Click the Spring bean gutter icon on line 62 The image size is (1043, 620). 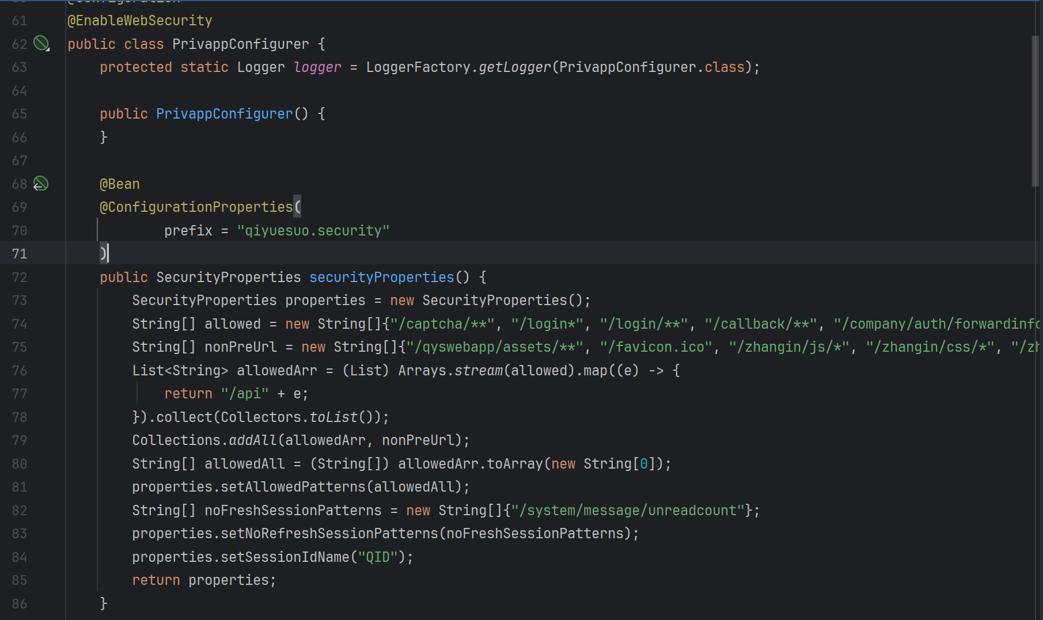coord(41,43)
